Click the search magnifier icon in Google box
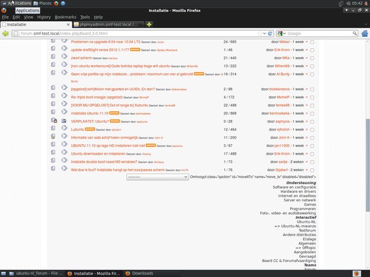This screenshot has width=370, height=277. (x=354, y=33)
